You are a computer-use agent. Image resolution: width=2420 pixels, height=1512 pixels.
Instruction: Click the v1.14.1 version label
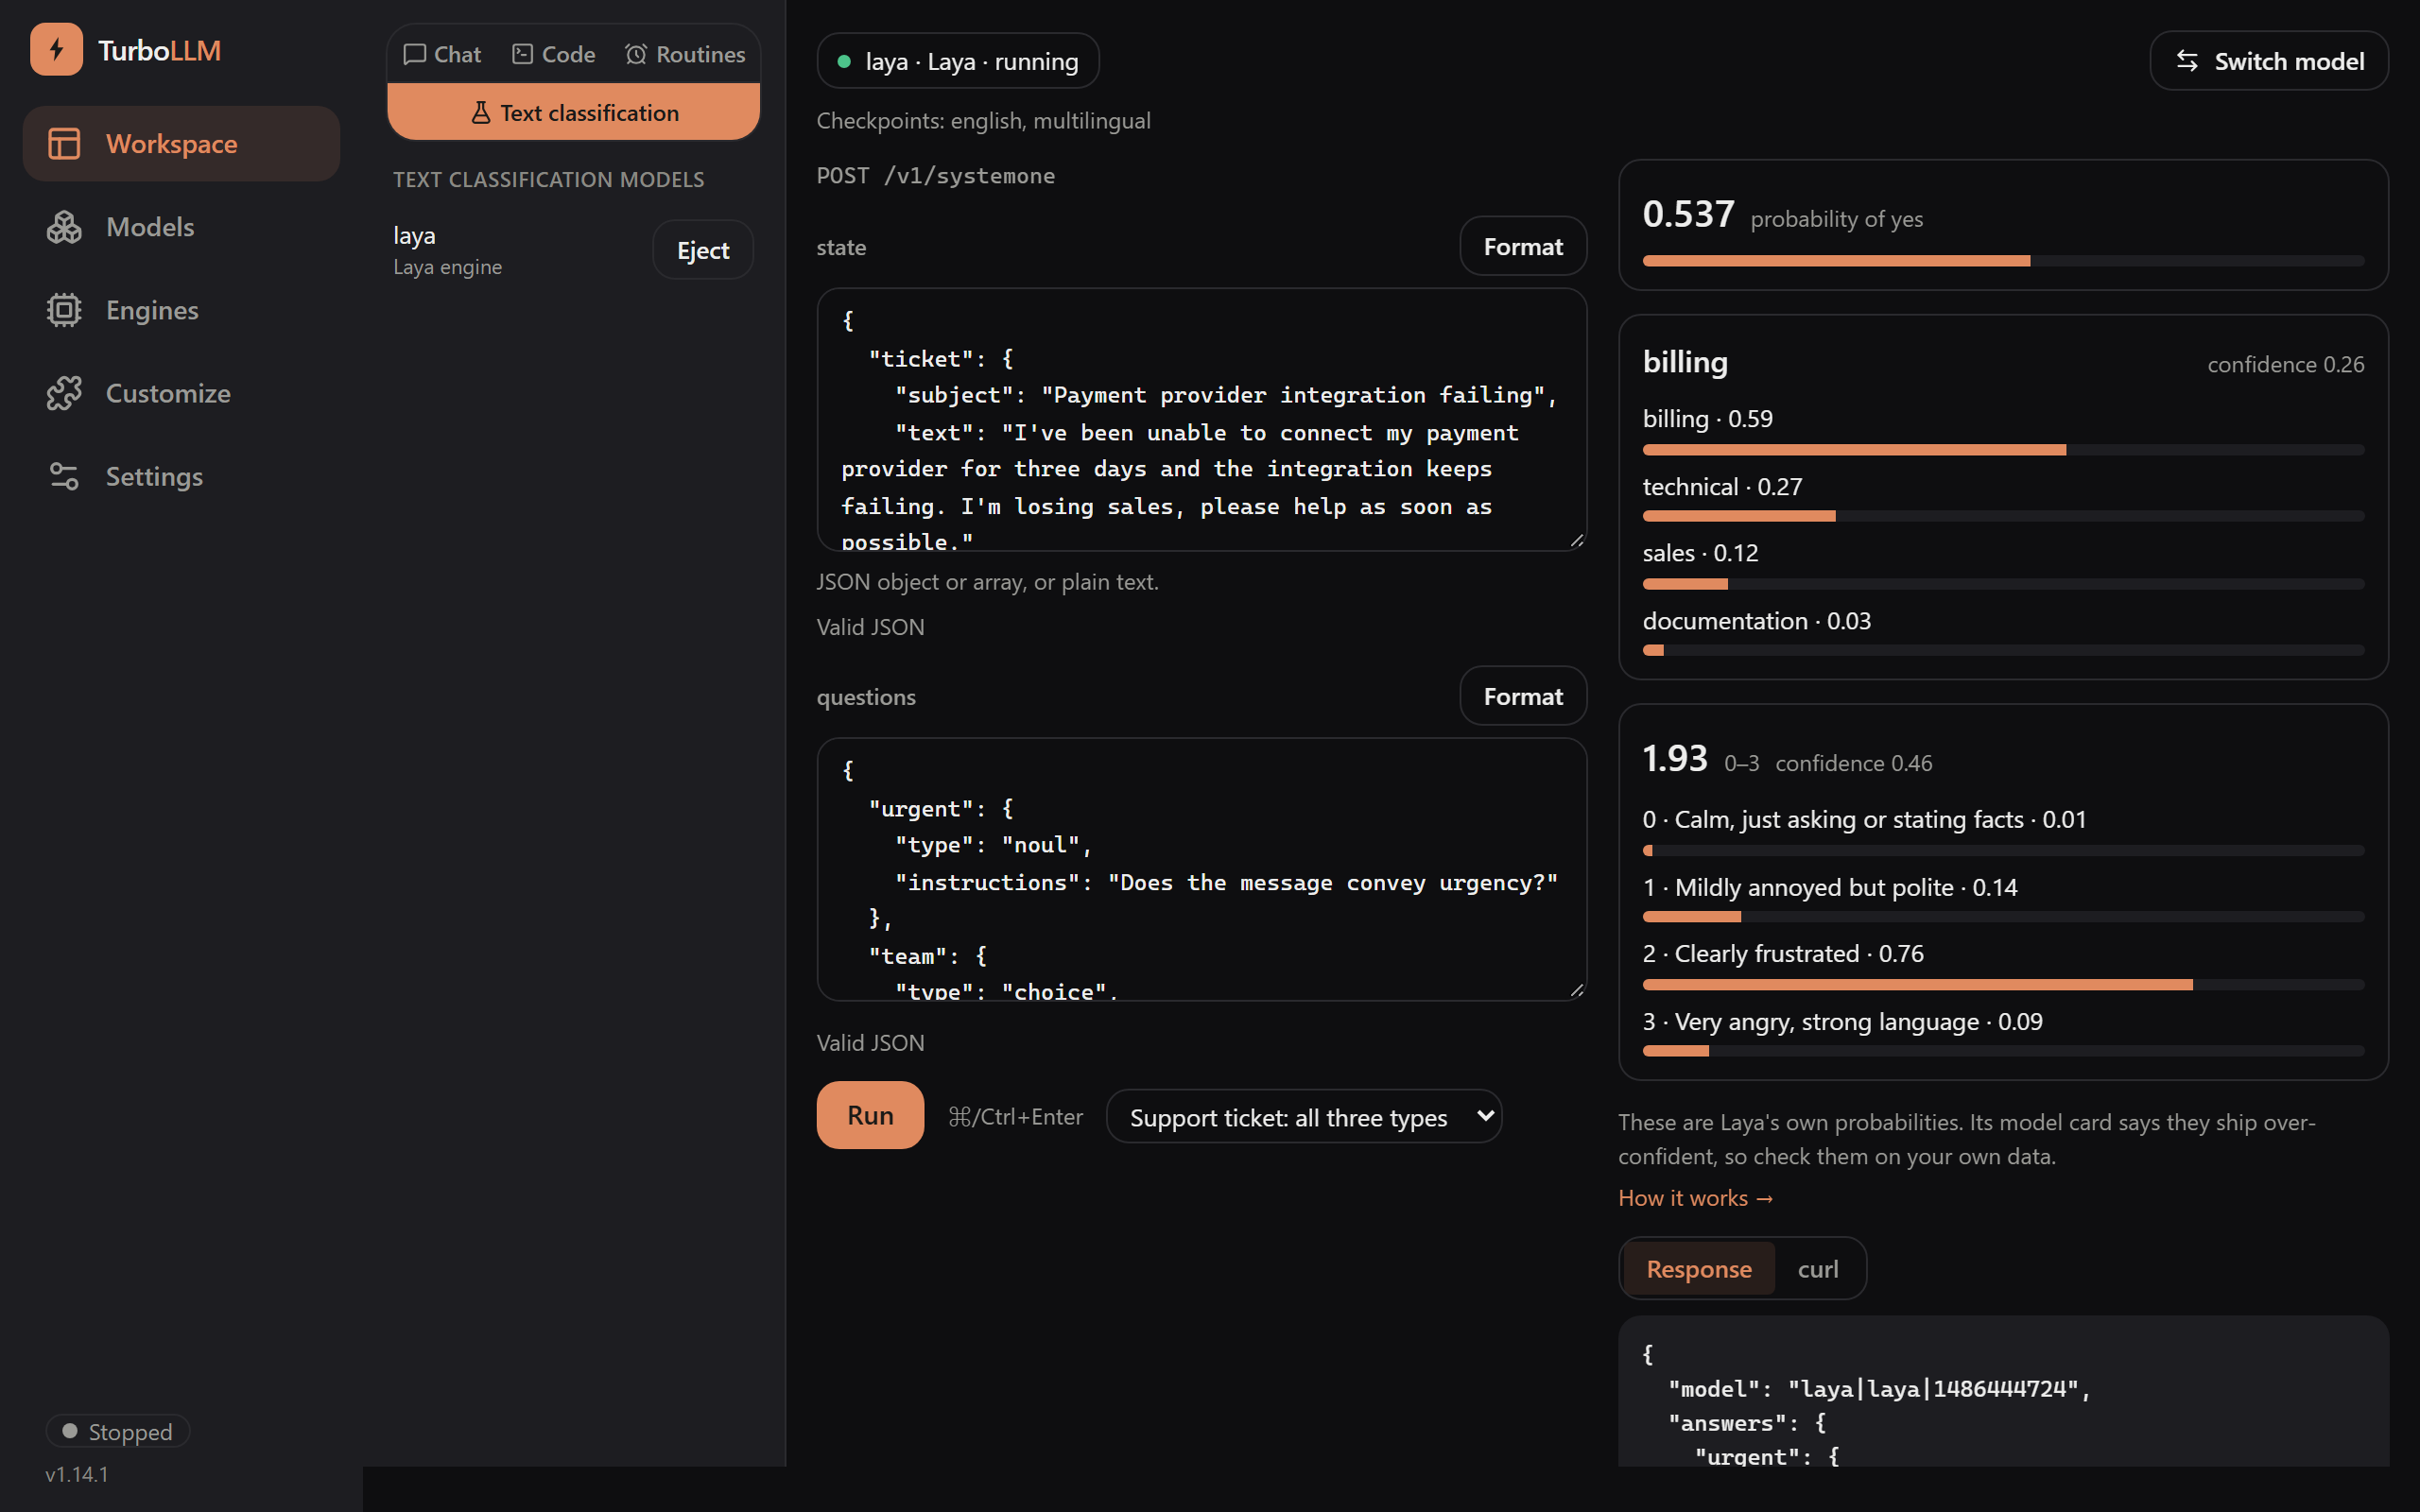pyautogui.click(x=77, y=1474)
